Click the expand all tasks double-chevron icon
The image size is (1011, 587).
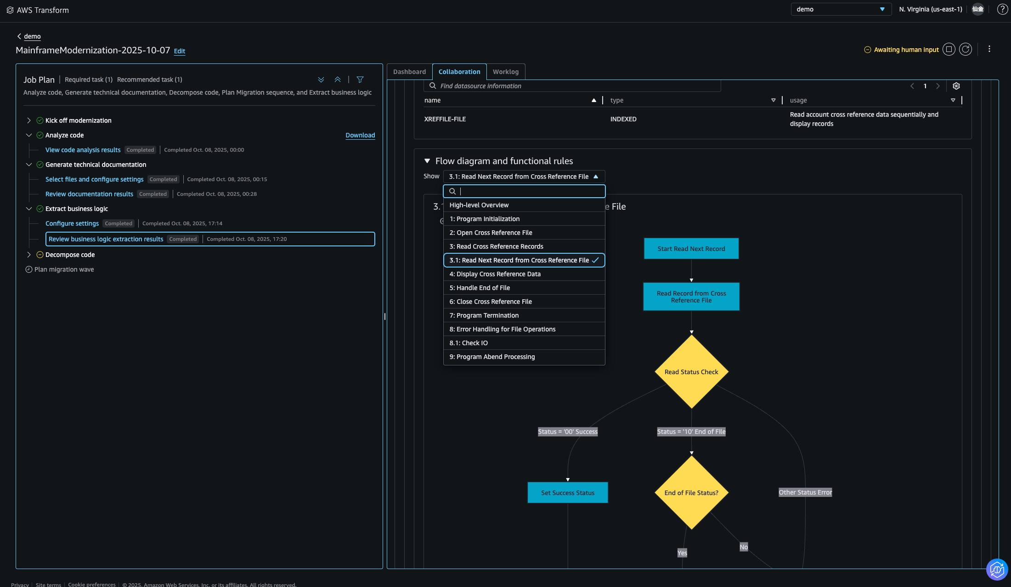(x=321, y=80)
